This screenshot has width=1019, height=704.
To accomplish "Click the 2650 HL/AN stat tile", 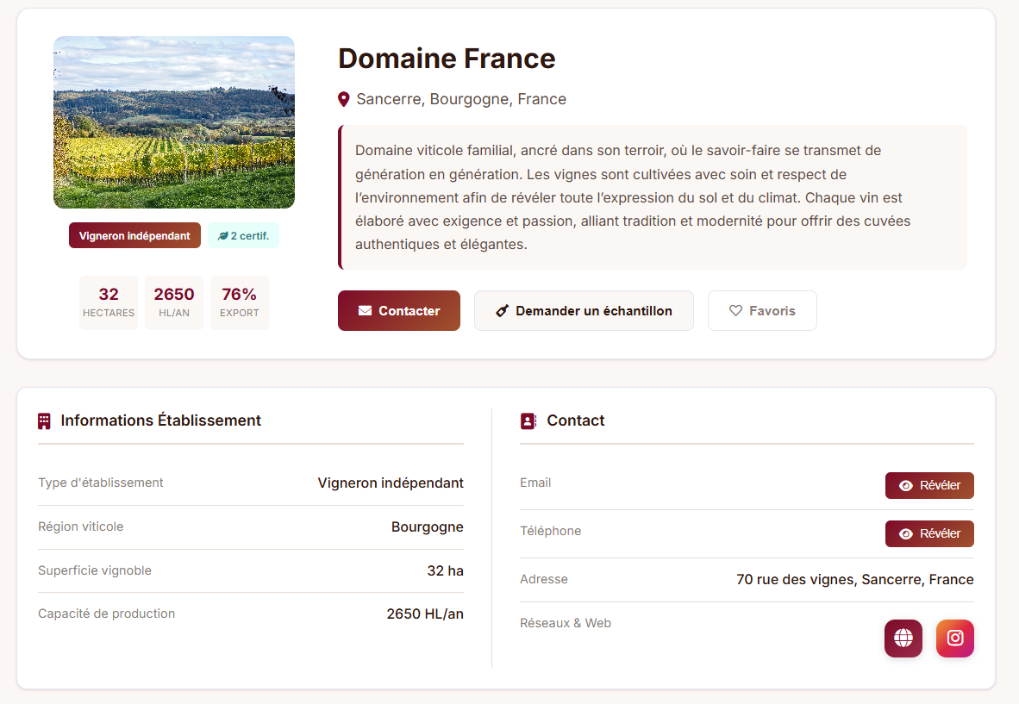I will click(x=174, y=302).
